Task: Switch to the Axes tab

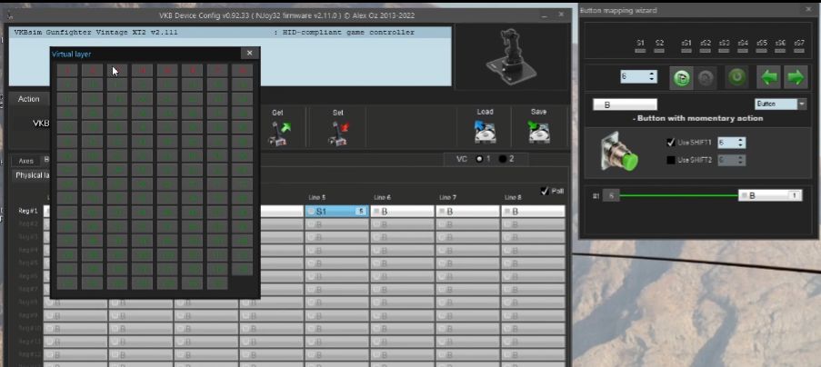Action: tap(26, 161)
